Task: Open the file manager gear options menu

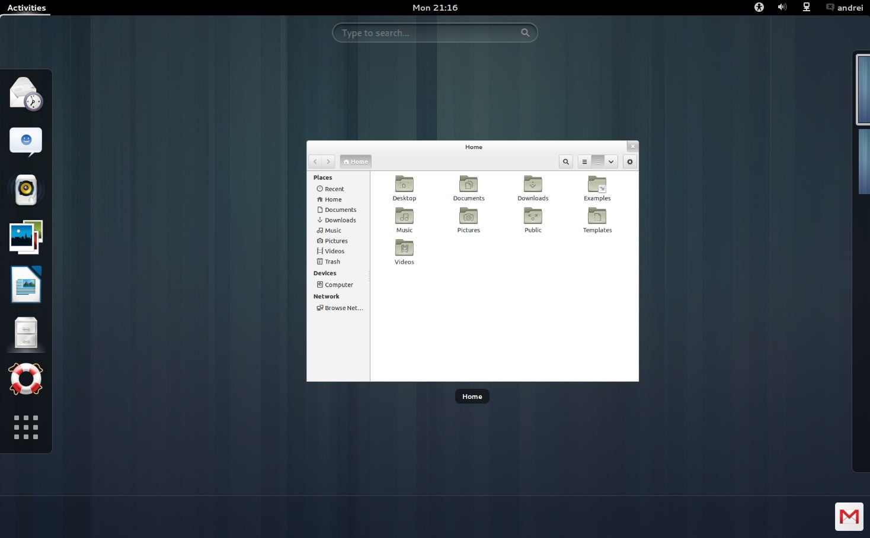Action: (x=629, y=161)
